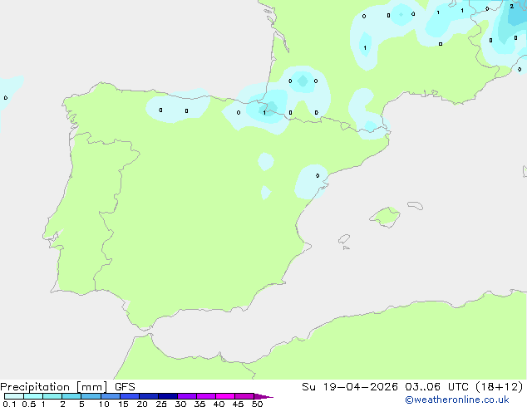Click the legend label '30'
527x407 pixels.
pyautogui.click(x=180, y=404)
